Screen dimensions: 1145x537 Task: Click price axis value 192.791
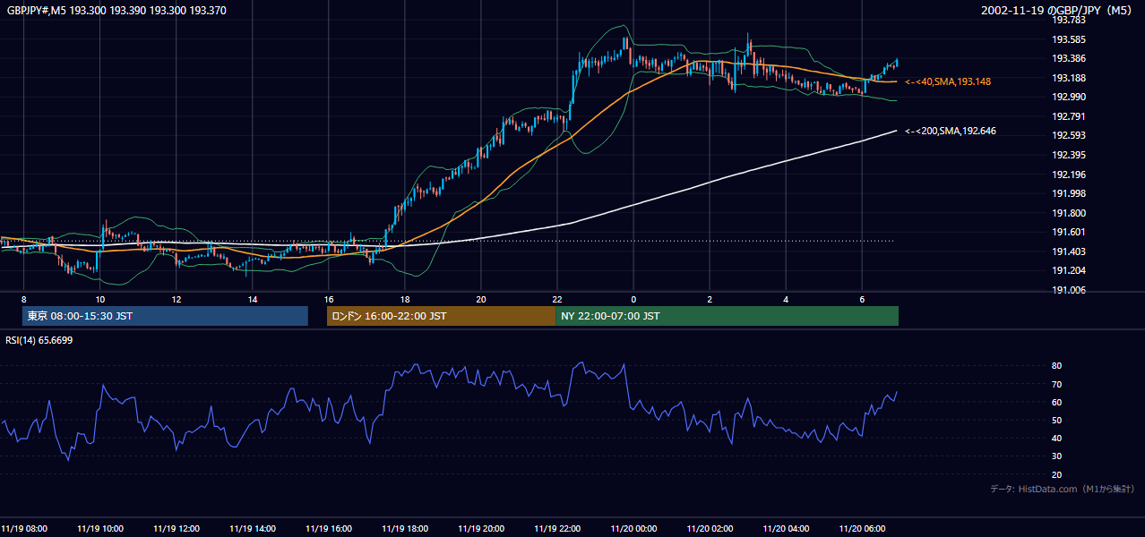1068,116
